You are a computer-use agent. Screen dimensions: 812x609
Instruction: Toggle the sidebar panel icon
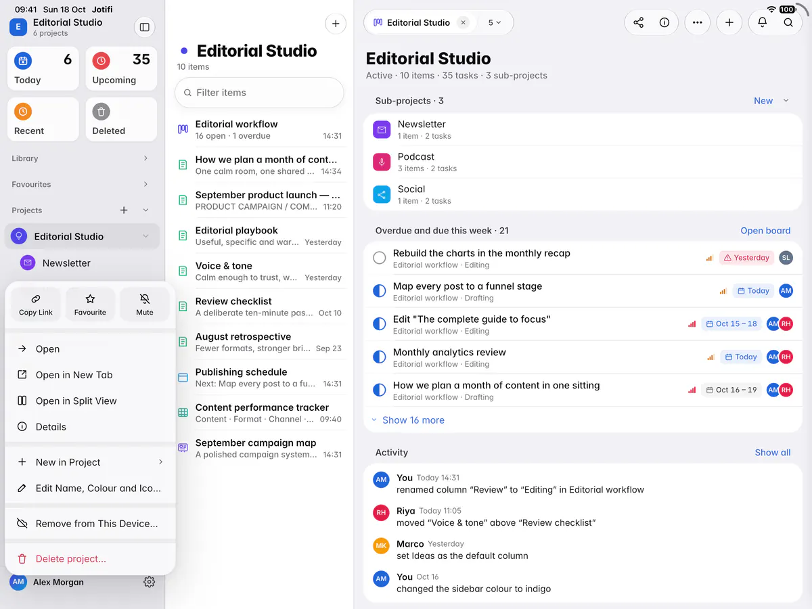coord(144,27)
